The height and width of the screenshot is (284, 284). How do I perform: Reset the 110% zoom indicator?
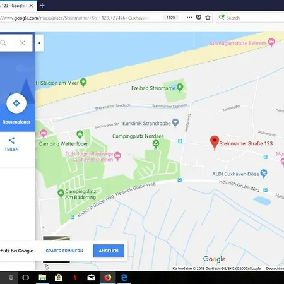171,18
